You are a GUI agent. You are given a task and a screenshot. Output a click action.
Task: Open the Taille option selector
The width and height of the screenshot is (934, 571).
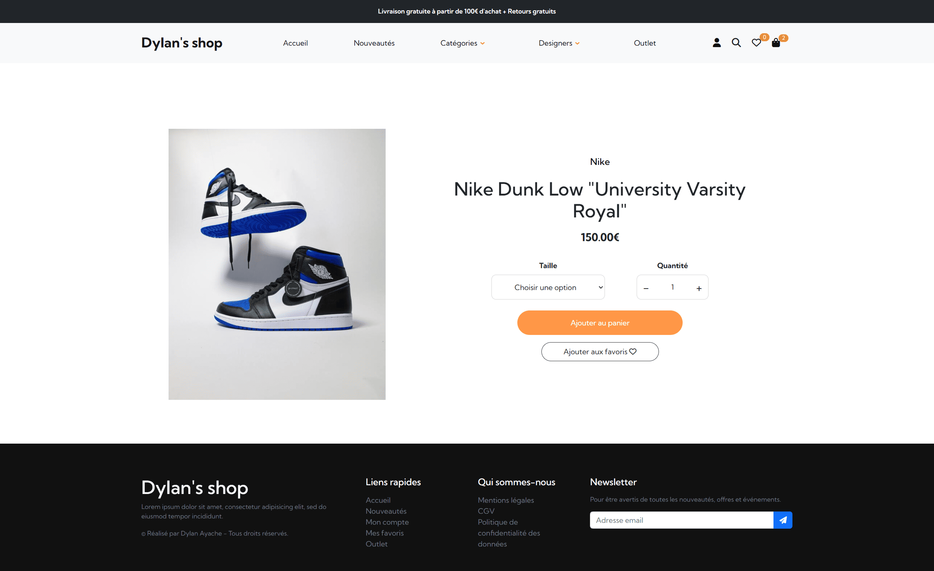(548, 287)
